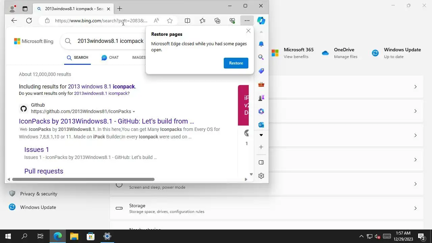This screenshot has height=243, width=432.
Task: Expand GitHub result URL dropdown arrow
Action: (134, 112)
